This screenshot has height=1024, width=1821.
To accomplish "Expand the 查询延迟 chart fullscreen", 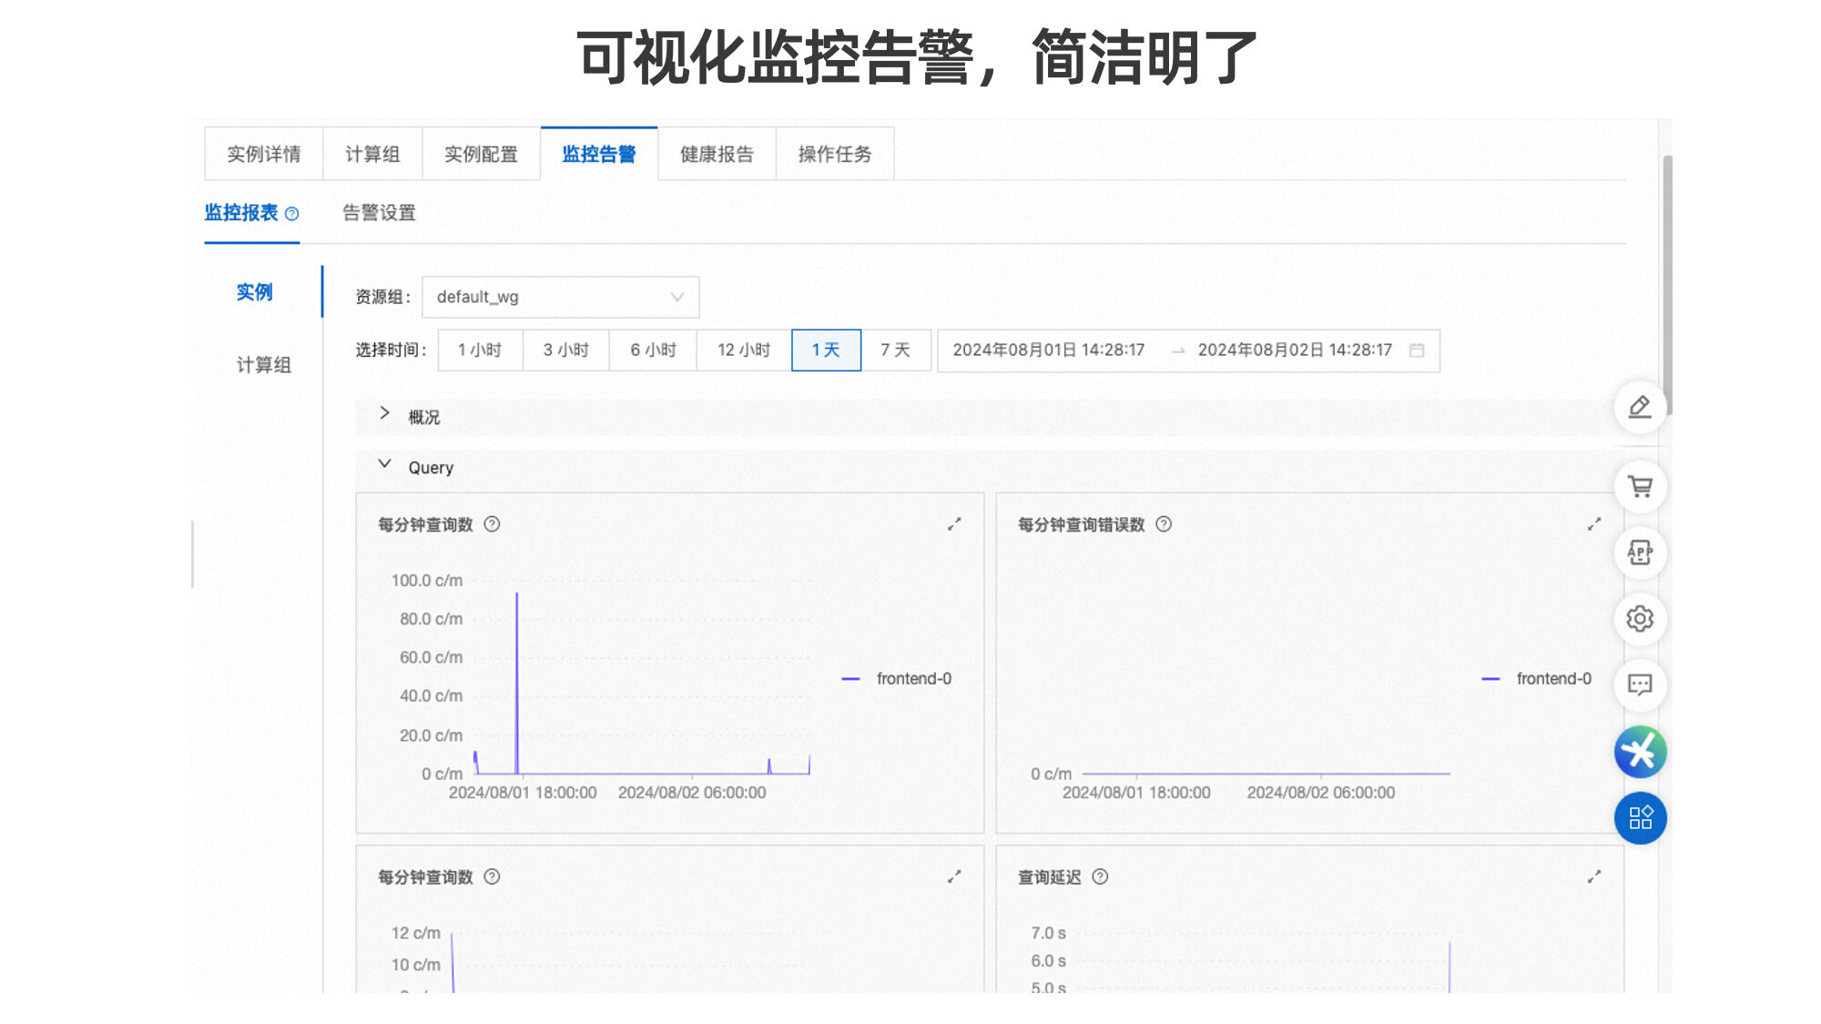I will [1593, 877].
